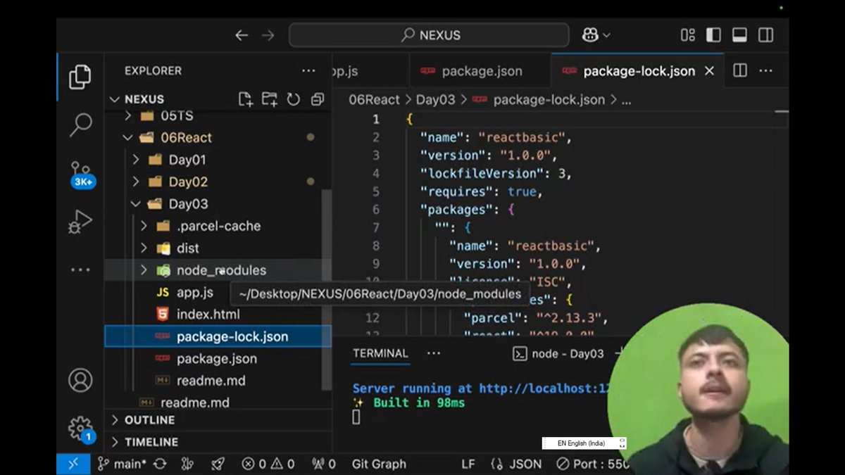Toggle the bottom panel visibility
Viewport: 845px width, 475px height.
click(x=739, y=35)
